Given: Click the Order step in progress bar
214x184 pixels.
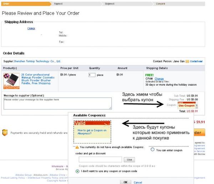Looking at the screenshot, I should point(14,3).
